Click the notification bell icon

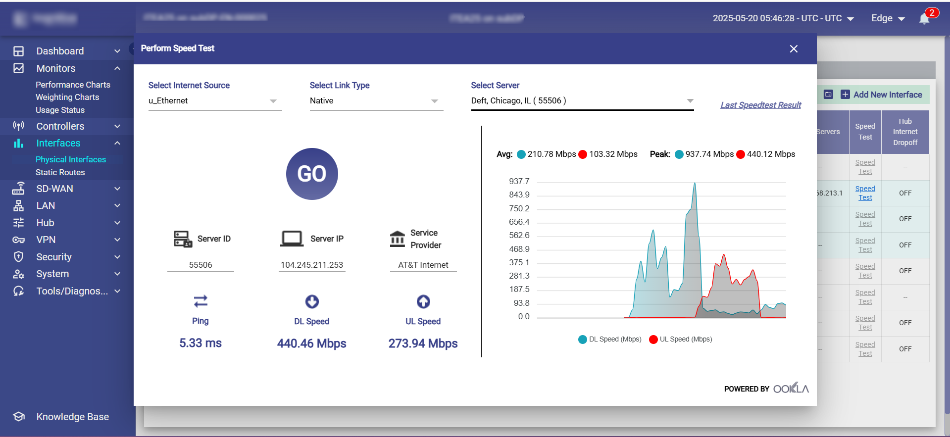coord(924,19)
